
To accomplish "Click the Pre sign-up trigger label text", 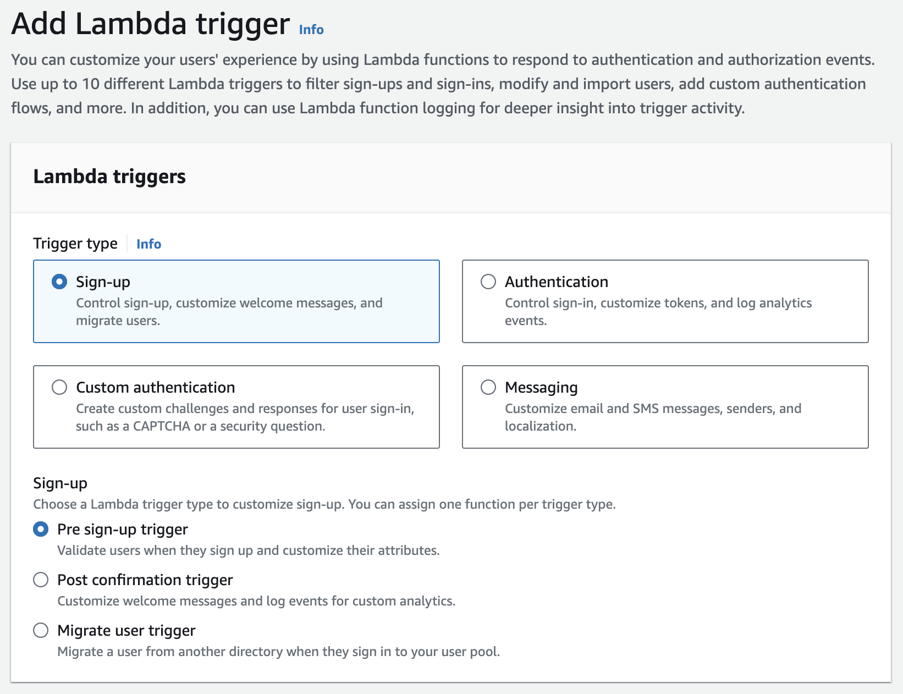I will 122,529.
